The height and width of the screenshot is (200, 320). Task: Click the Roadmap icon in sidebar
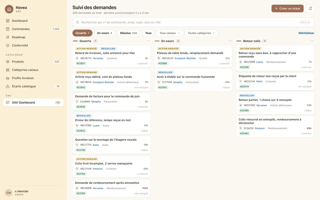tap(8, 37)
